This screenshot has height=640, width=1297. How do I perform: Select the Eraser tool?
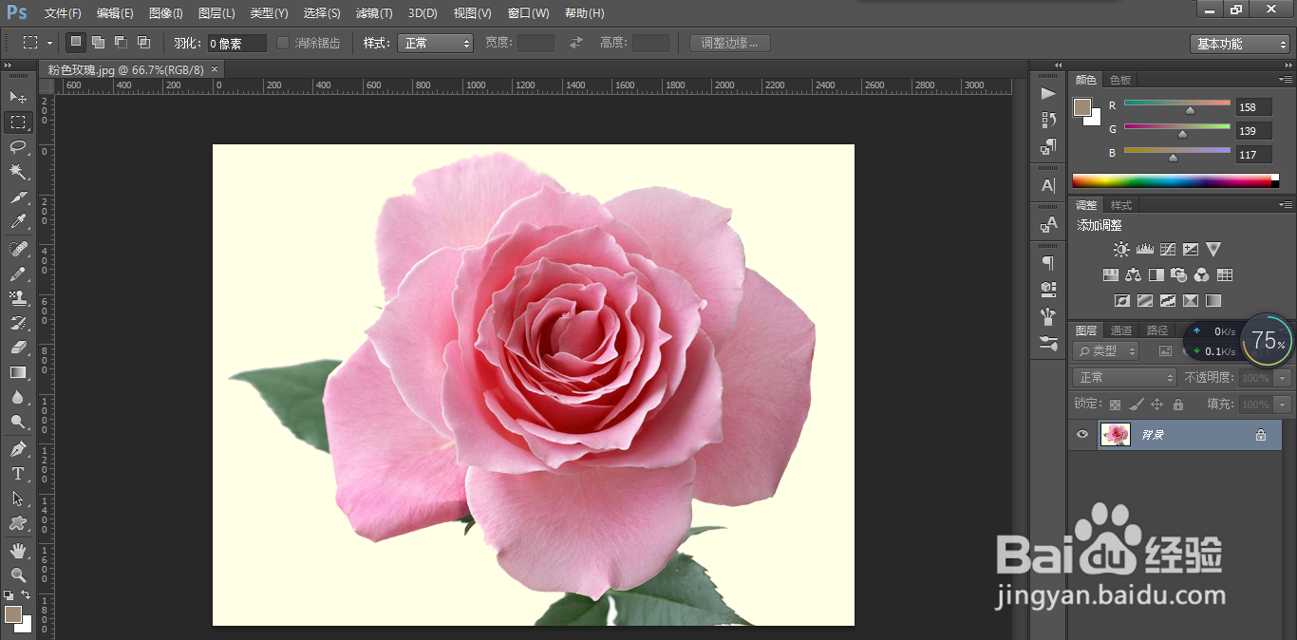[x=18, y=348]
